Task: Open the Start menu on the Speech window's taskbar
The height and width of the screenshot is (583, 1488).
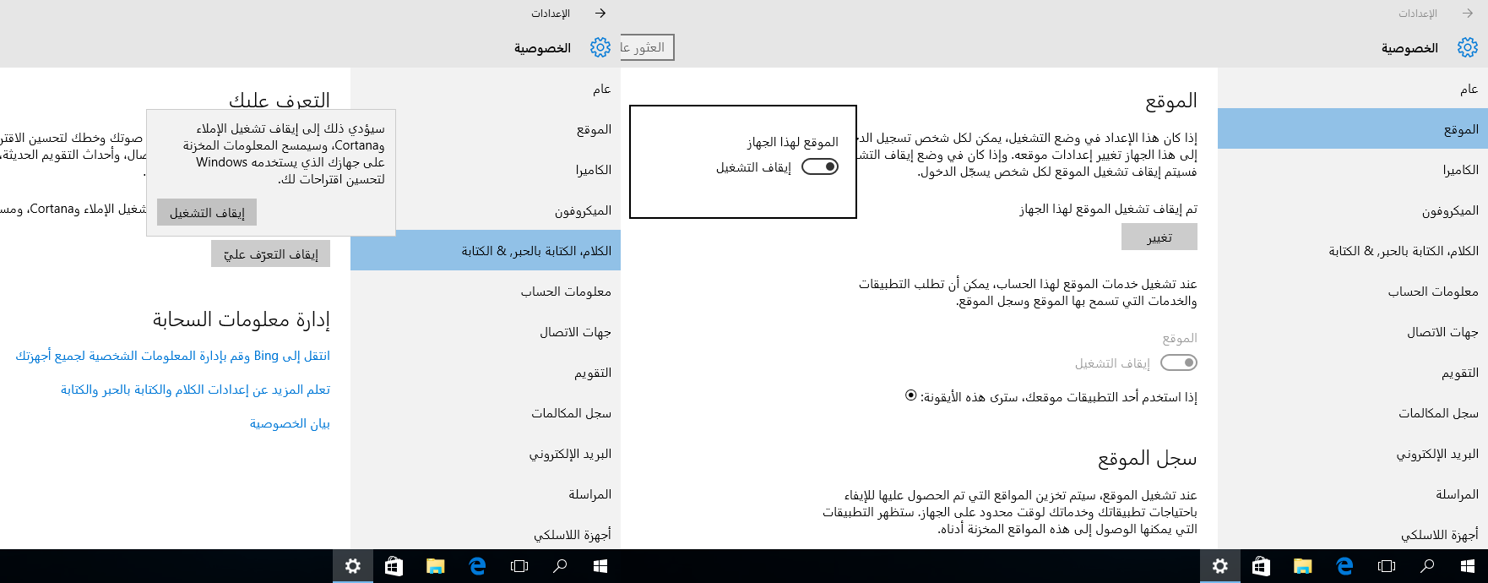Action: pyautogui.click(x=600, y=566)
